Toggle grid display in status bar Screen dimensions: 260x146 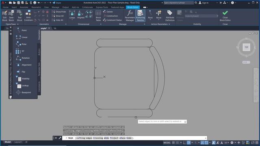pyautogui.click(x=173, y=142)
